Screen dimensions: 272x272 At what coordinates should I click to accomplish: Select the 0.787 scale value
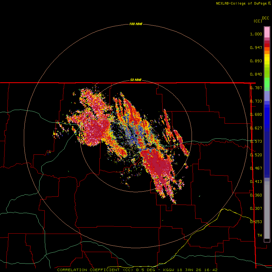click(x=256, y=88)
